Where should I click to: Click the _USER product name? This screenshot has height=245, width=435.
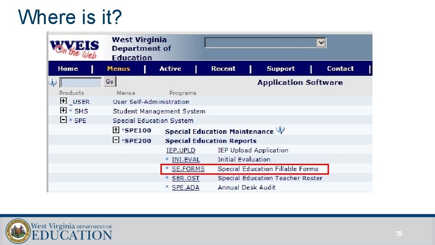click(x=79, y=102)
